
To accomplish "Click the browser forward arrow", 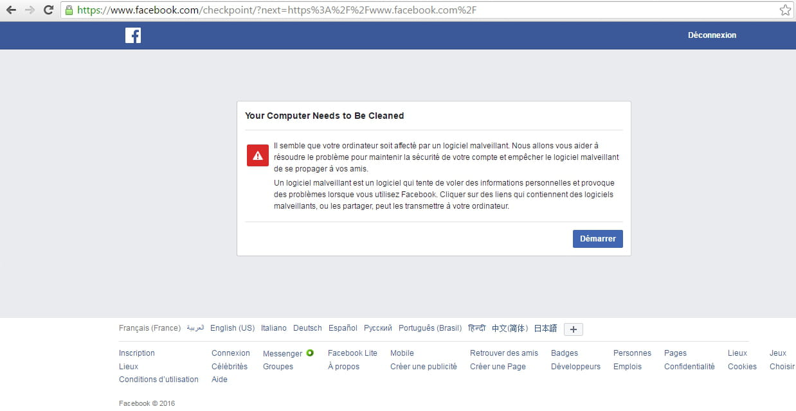I will tap(30, 10).
